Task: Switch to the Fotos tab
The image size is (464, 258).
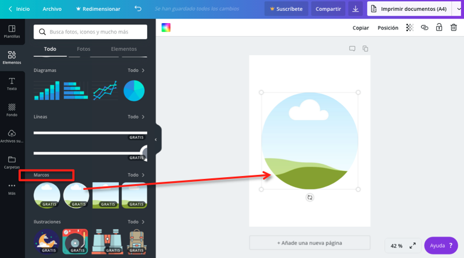Action: click(x=84, y=49)
